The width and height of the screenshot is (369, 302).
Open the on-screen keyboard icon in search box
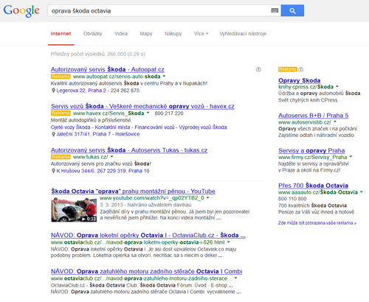pos(275,10)
